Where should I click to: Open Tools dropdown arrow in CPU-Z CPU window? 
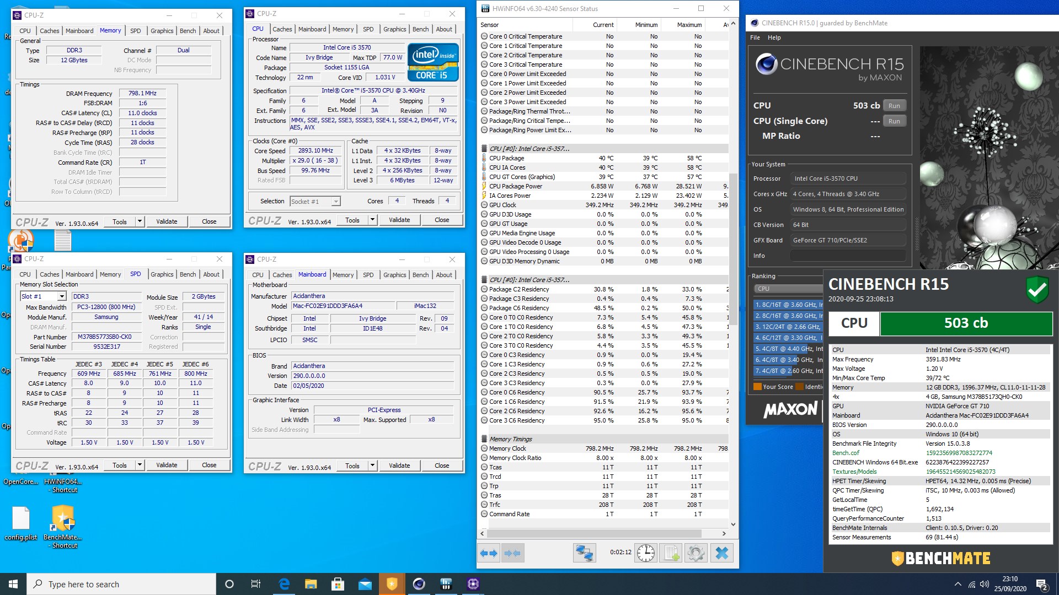(372, 220)
